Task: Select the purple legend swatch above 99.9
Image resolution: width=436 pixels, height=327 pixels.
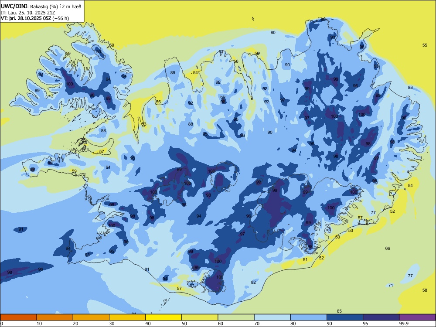Action: 417,317
